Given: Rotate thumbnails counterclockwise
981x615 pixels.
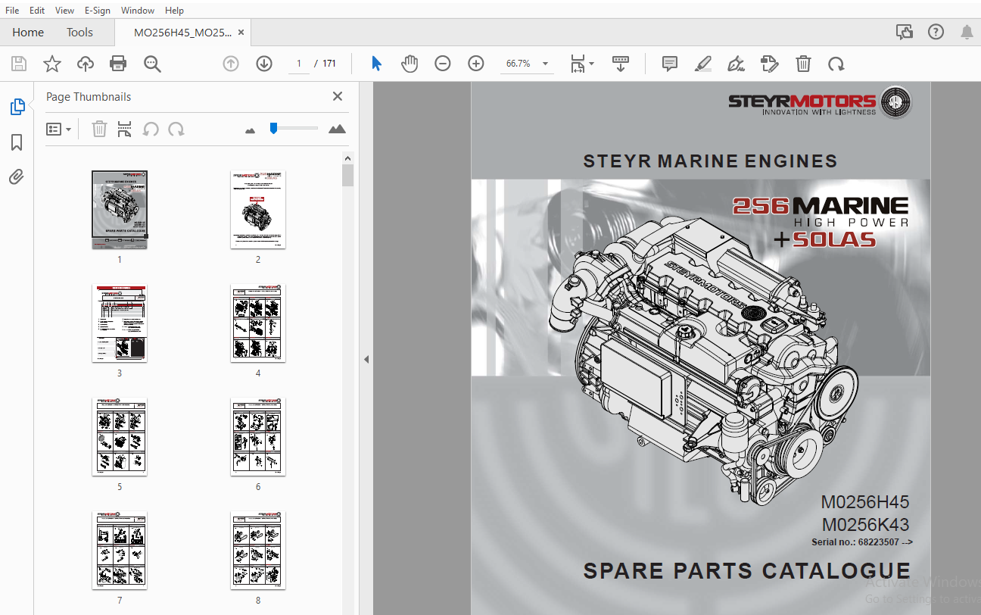Looking at the screenshot, I should (151, 129).
